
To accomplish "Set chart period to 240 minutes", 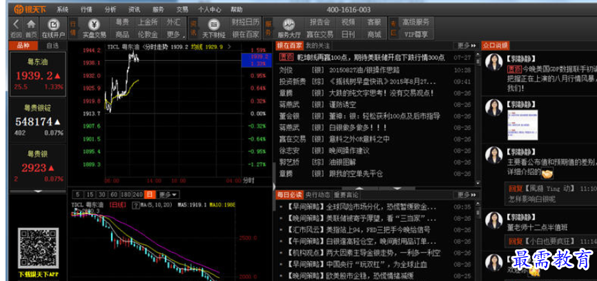I will [x=138, y=195].
